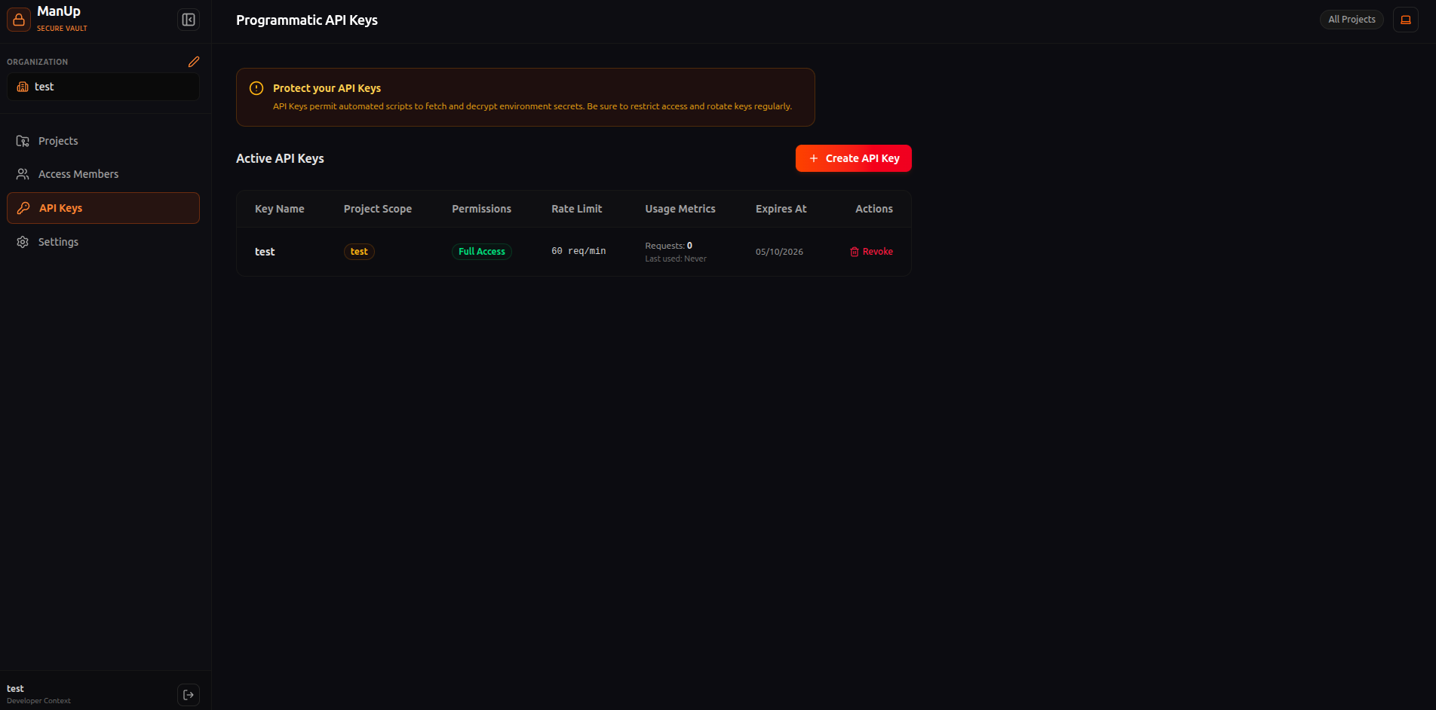Click the Settings gear icon
Image resolution: width=1436 pixels, height=710 pixels.
coord(23,242)
